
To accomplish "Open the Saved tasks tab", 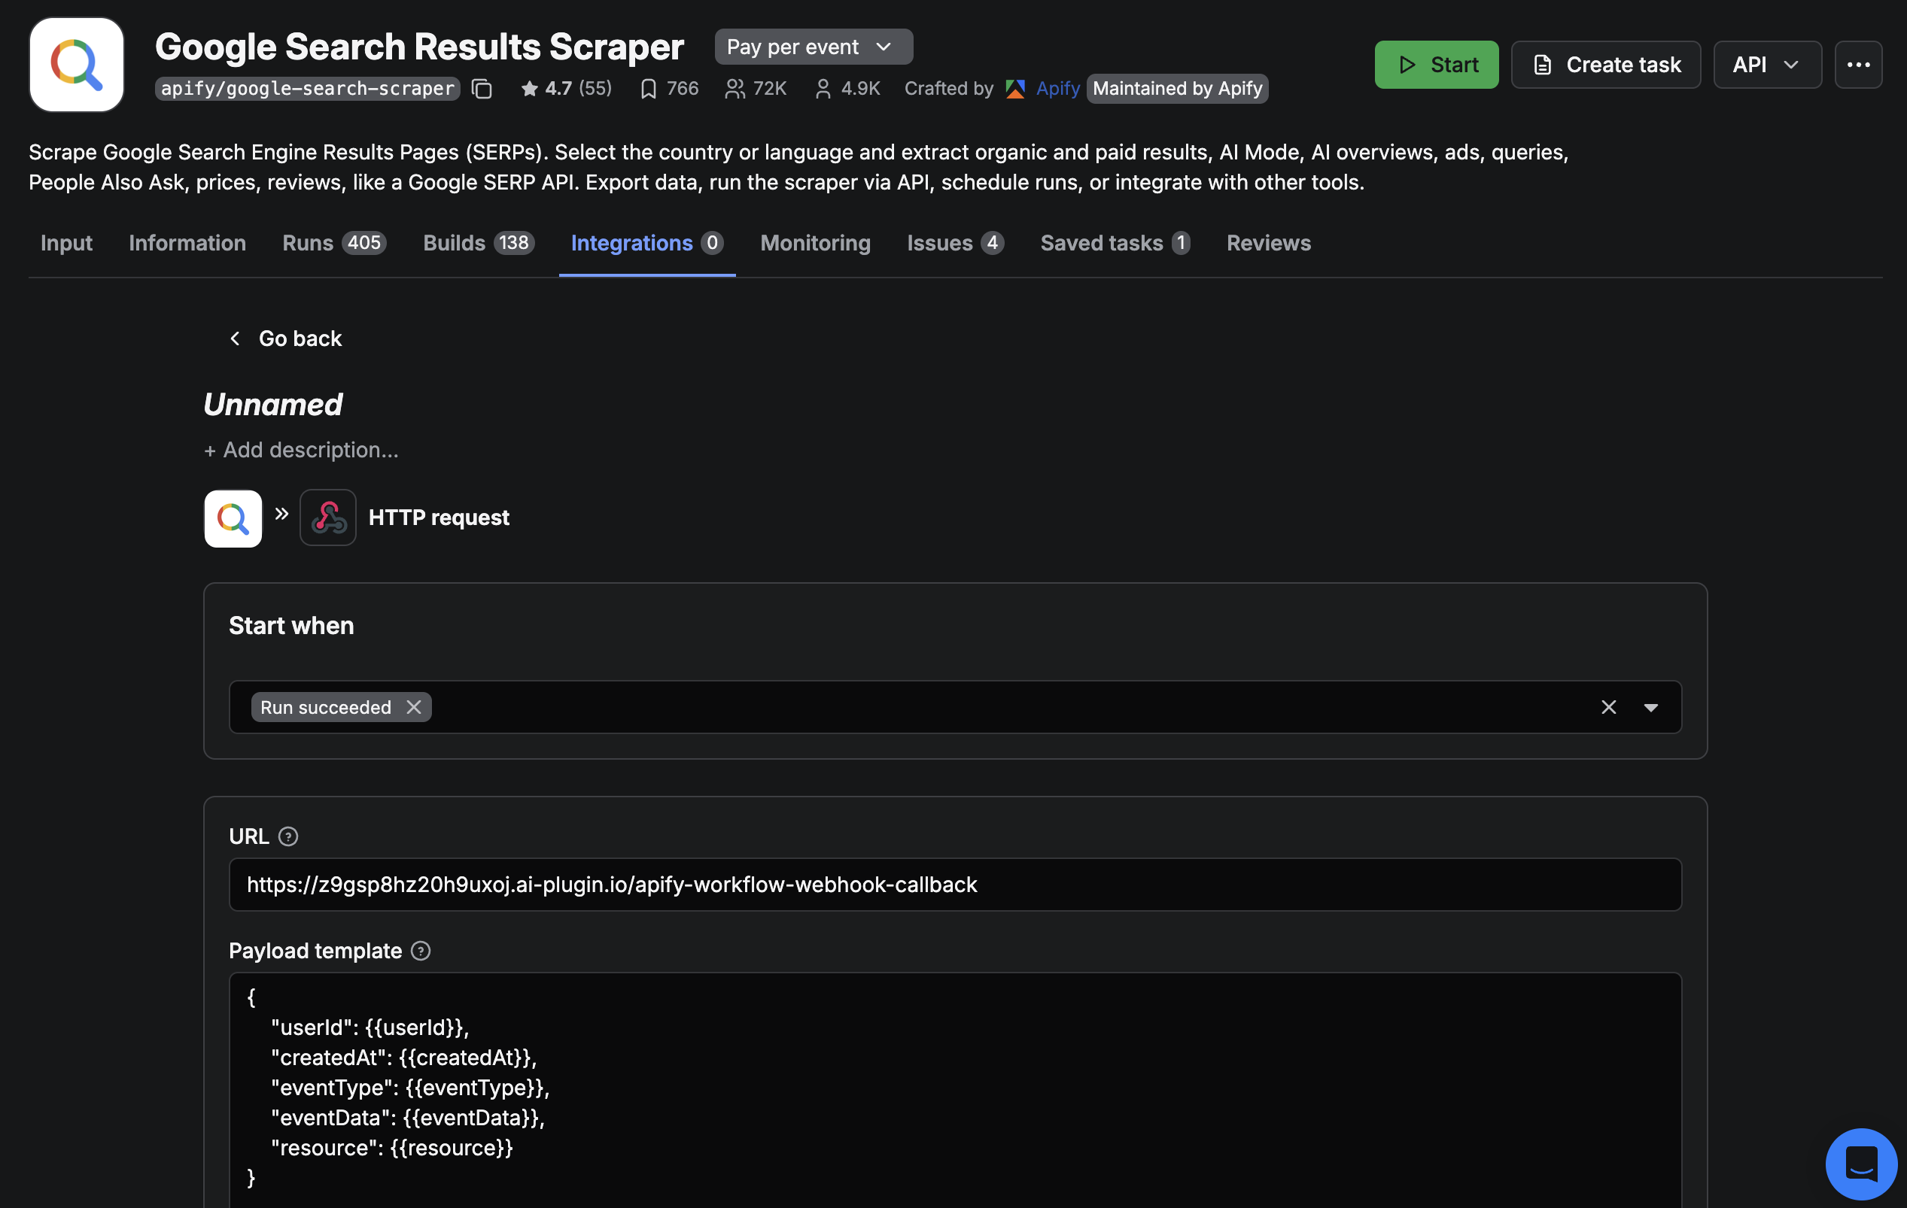I will click(1104, 243).
